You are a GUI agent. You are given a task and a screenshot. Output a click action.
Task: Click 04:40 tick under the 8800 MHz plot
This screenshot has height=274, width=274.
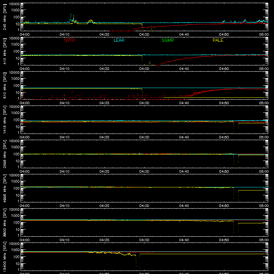coord(184,240)
